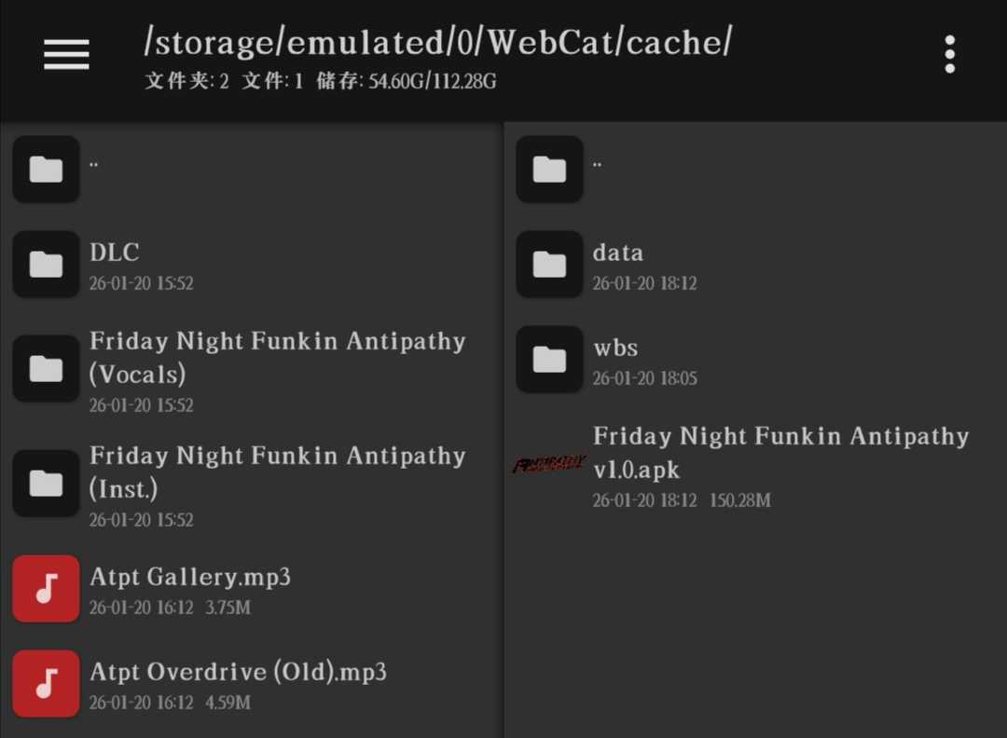This screenshot has height=738, width=1007.
Task: Click the Antipathy (Inst.) folder icon
Action: 46,484
